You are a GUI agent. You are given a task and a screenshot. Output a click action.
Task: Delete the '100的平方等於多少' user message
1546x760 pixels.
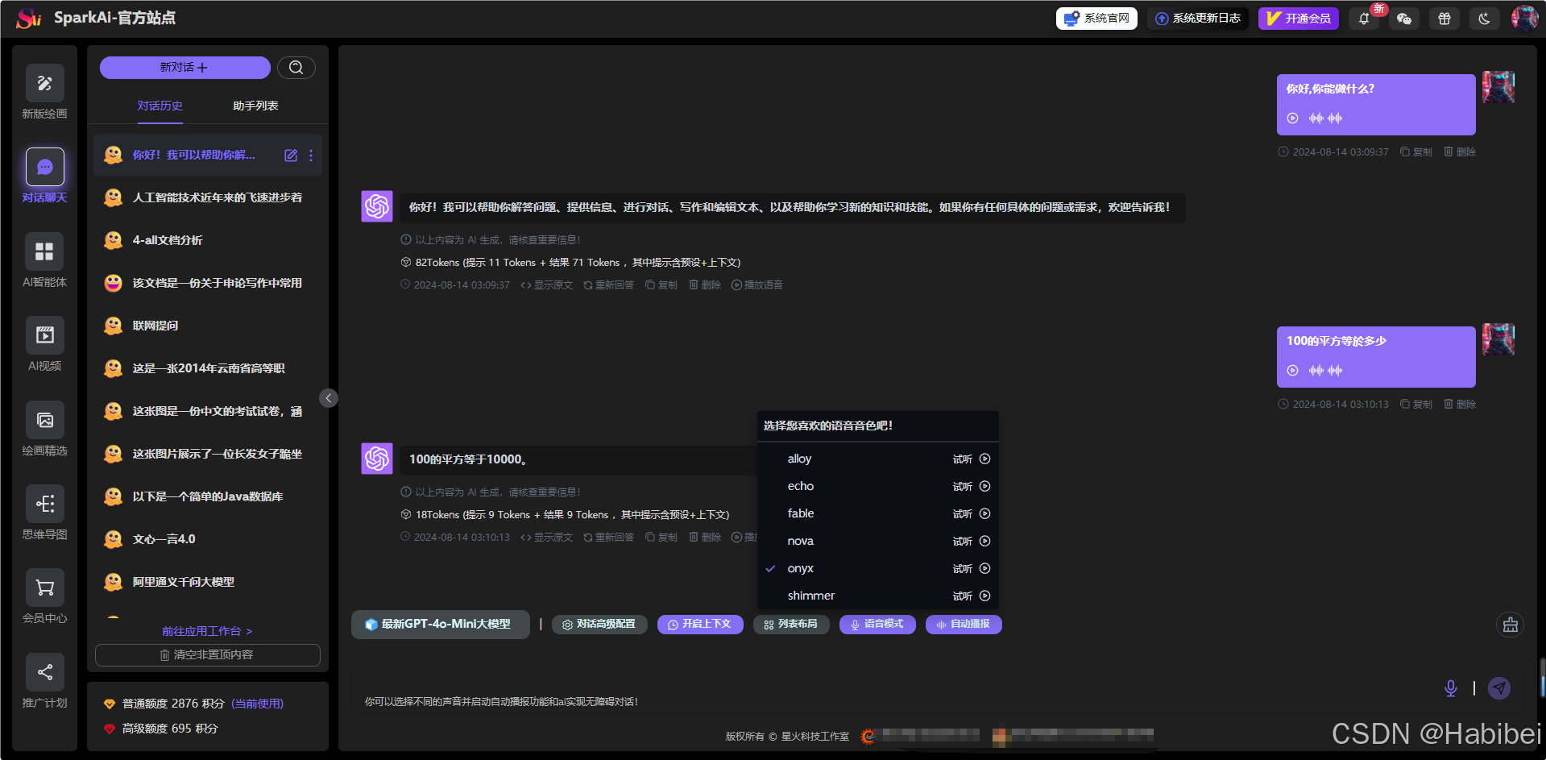1460,405
